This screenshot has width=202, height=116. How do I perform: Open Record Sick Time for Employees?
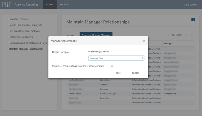click(x=25, y=25)
